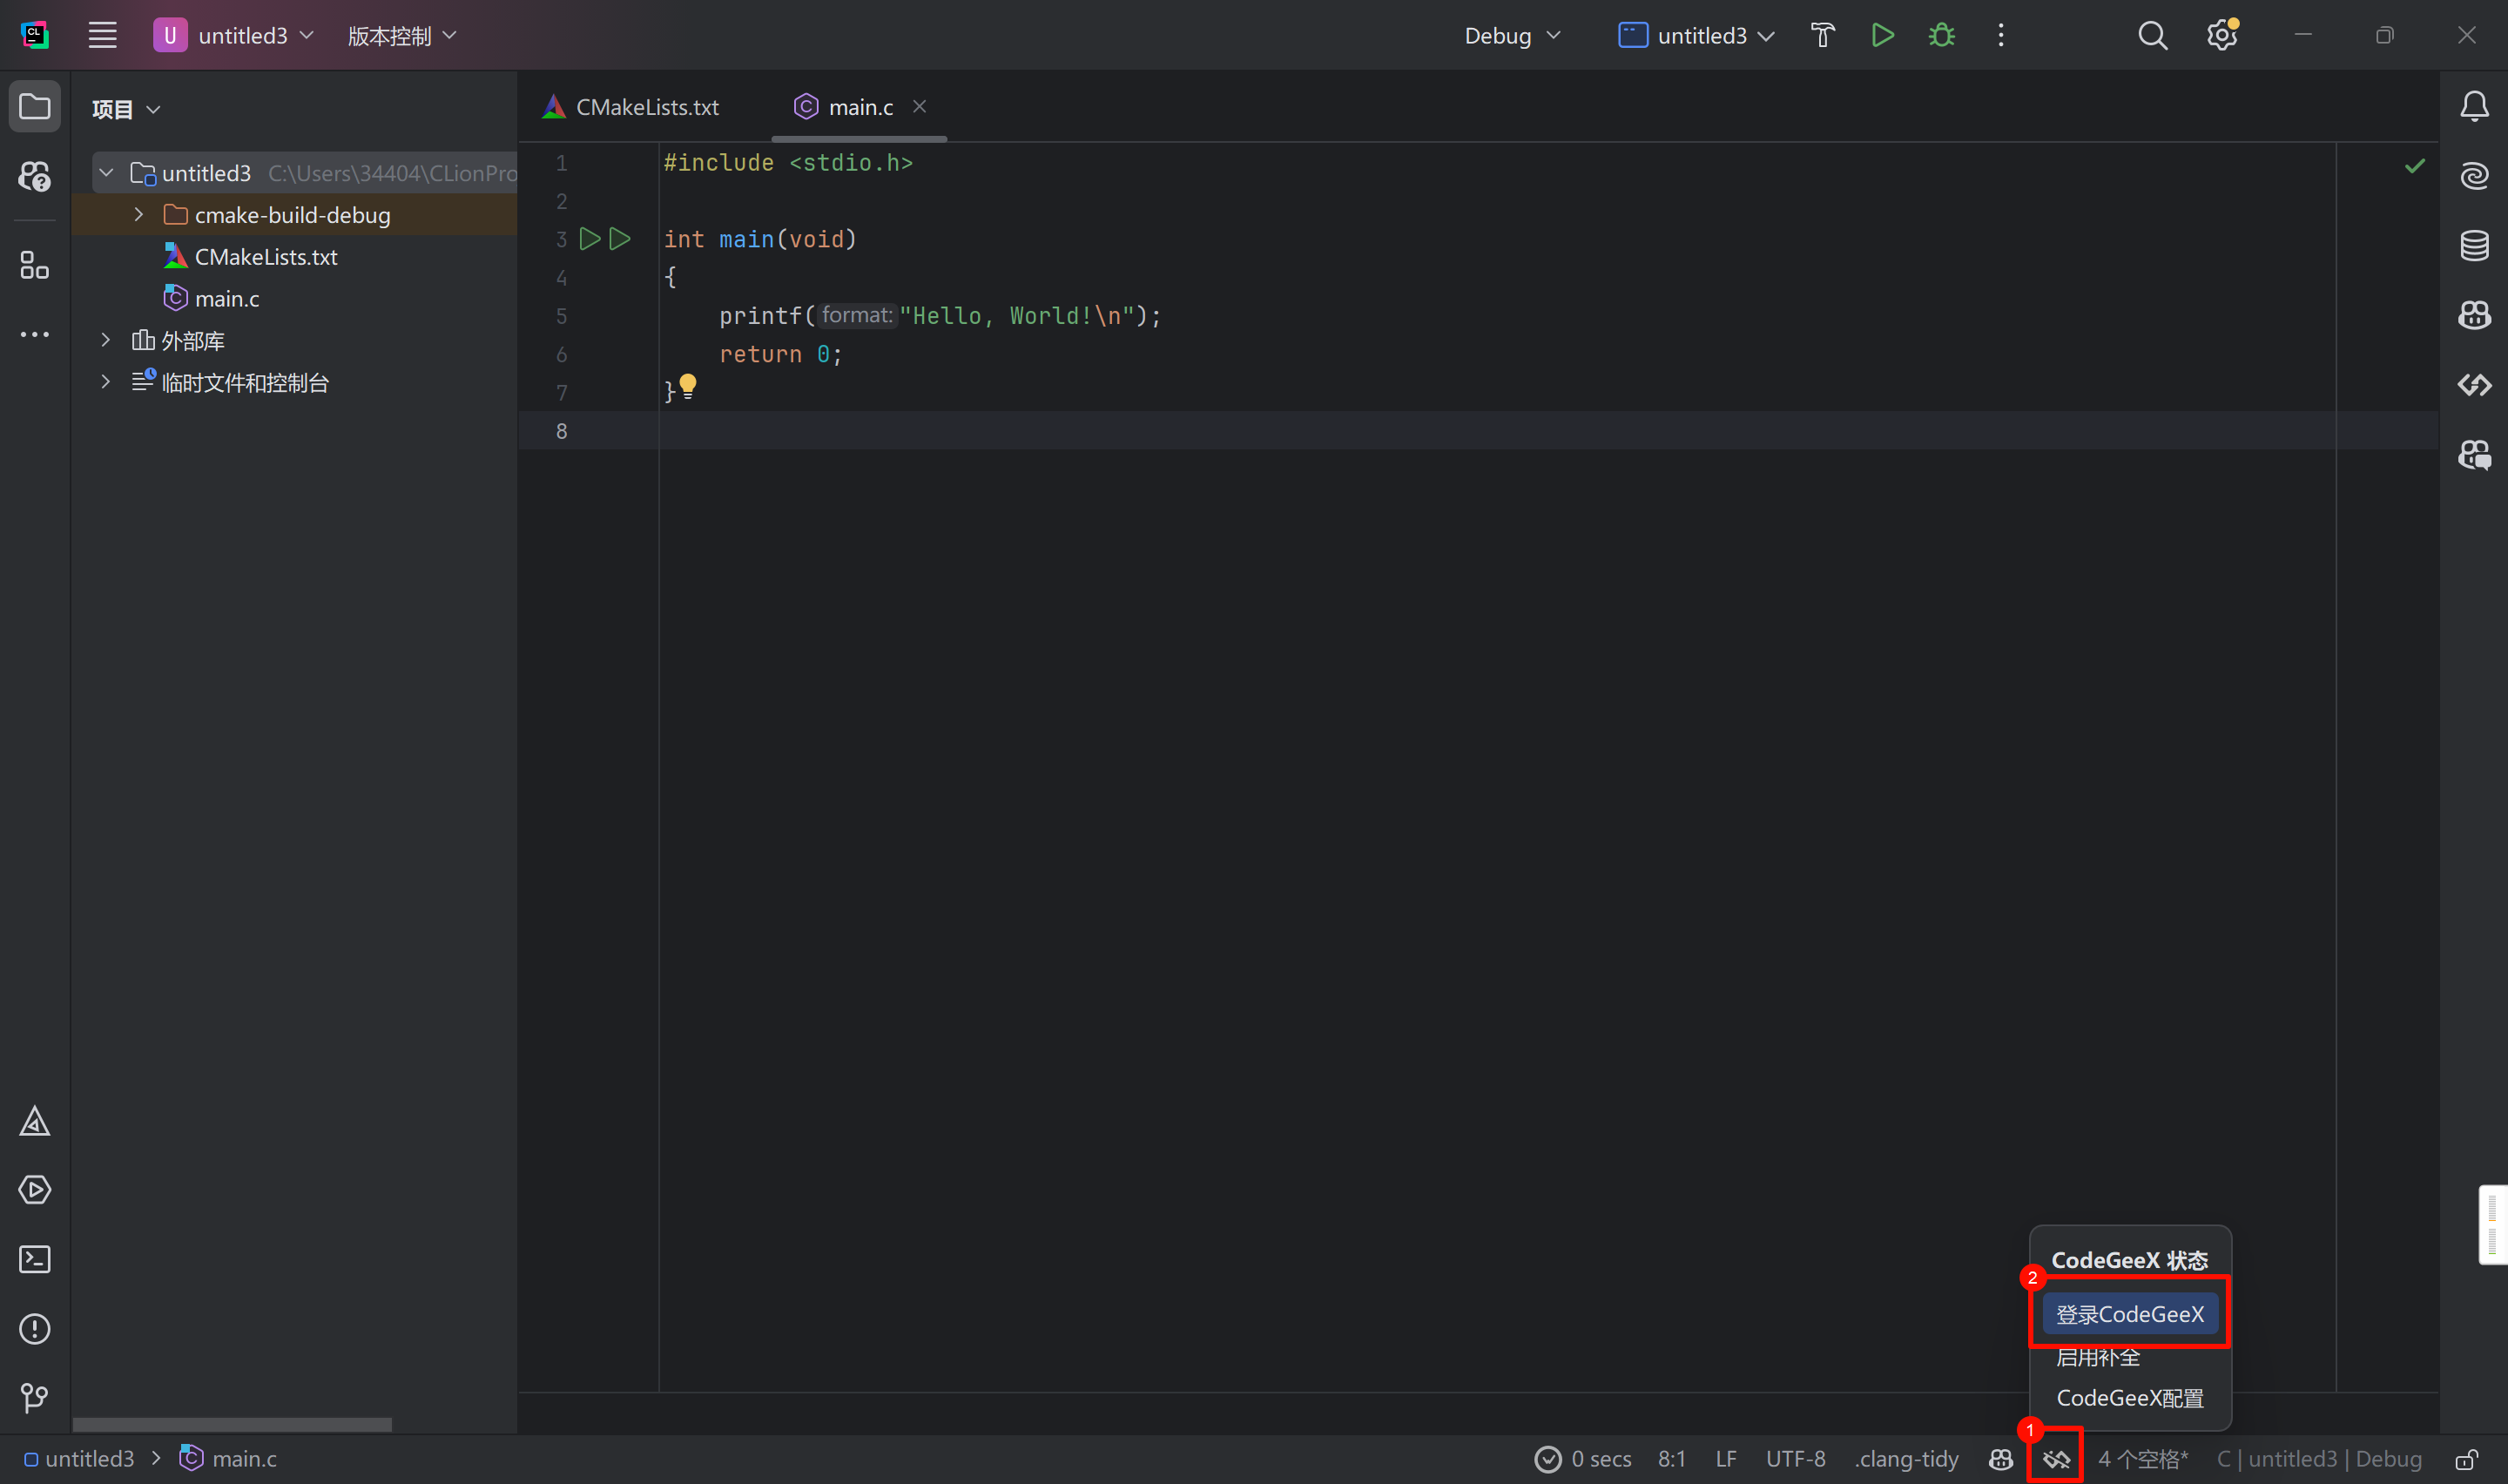Open the Terminal tool window
Viewport: 2508px width, 1484px height.
point(35,1259)
